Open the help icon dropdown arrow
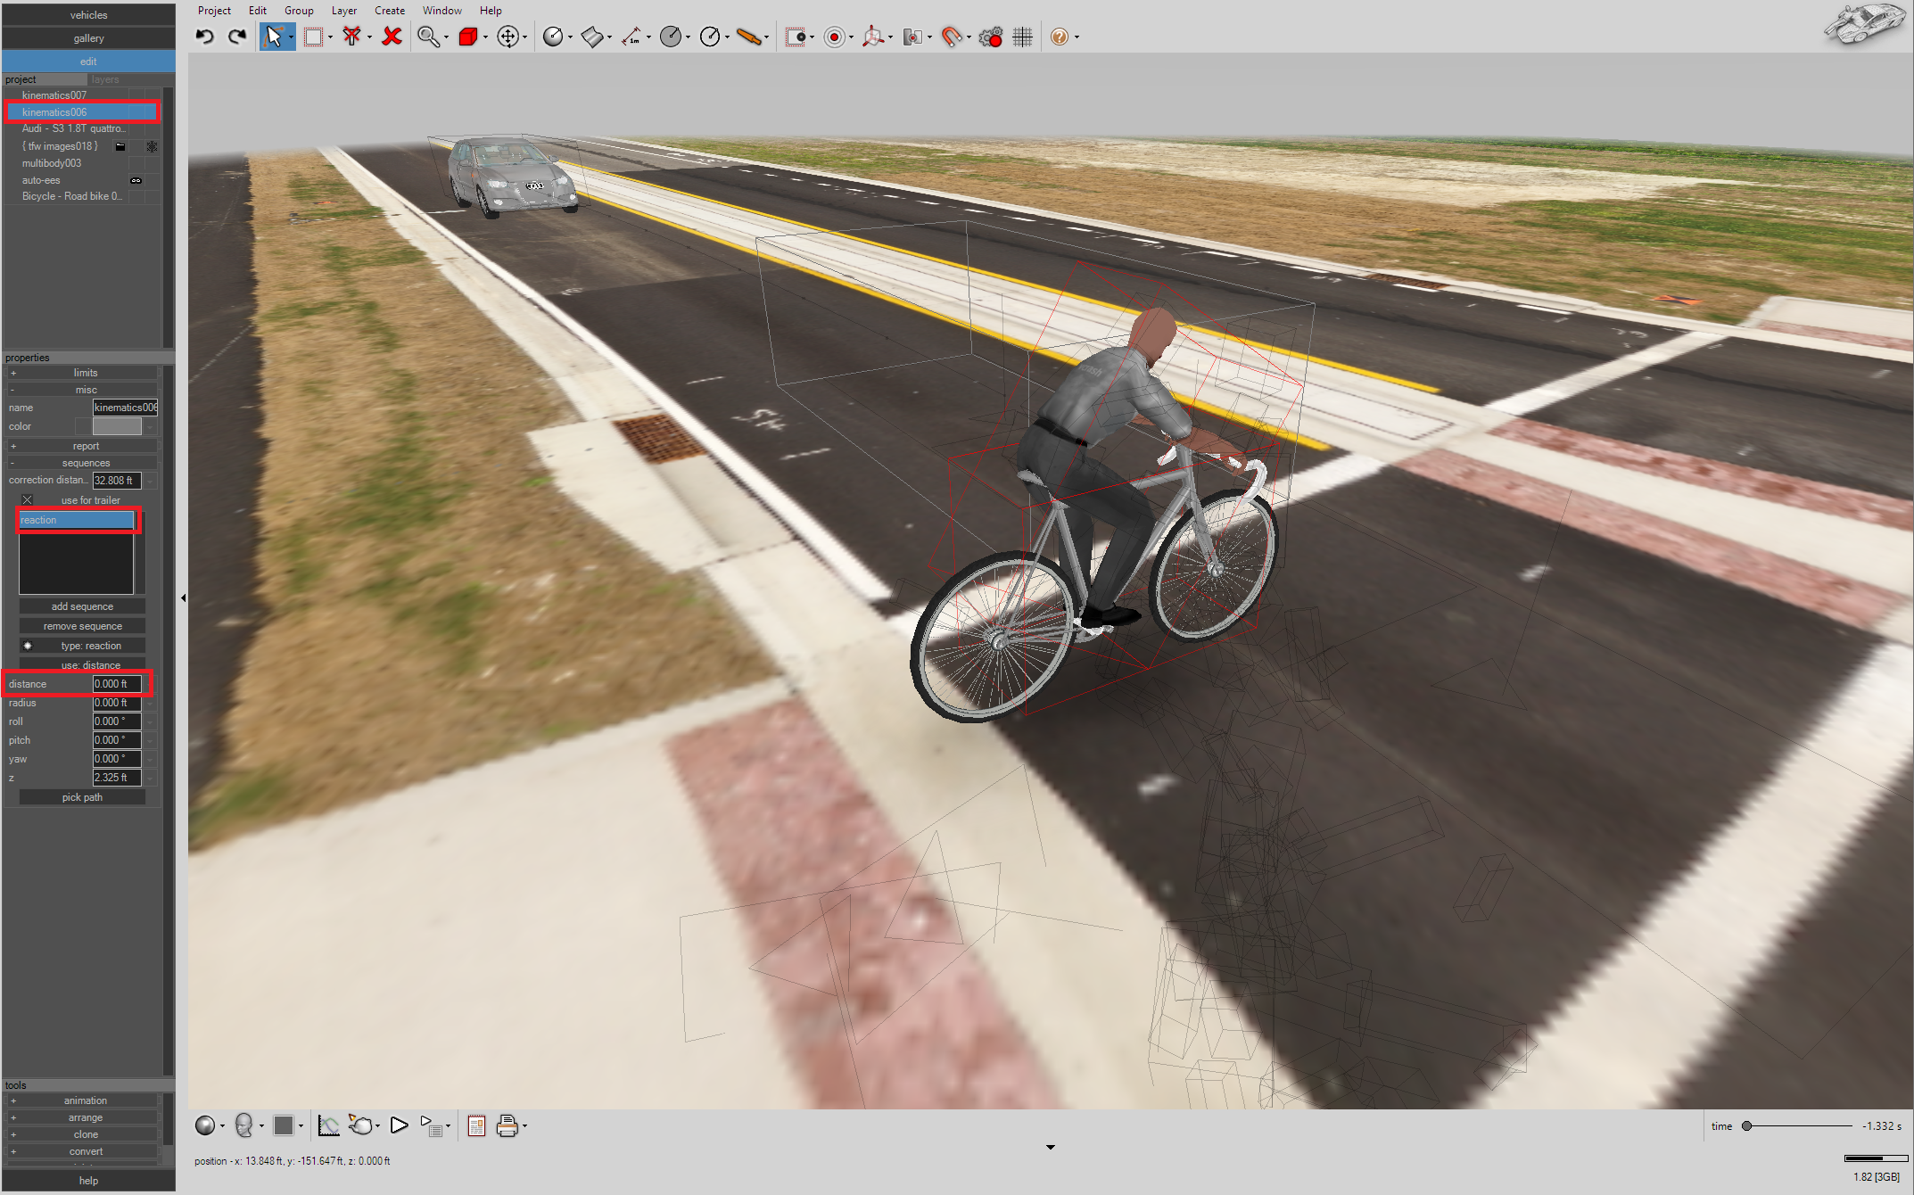The height and width of the screenshot is (1195, 1914). coord(1077,37)
